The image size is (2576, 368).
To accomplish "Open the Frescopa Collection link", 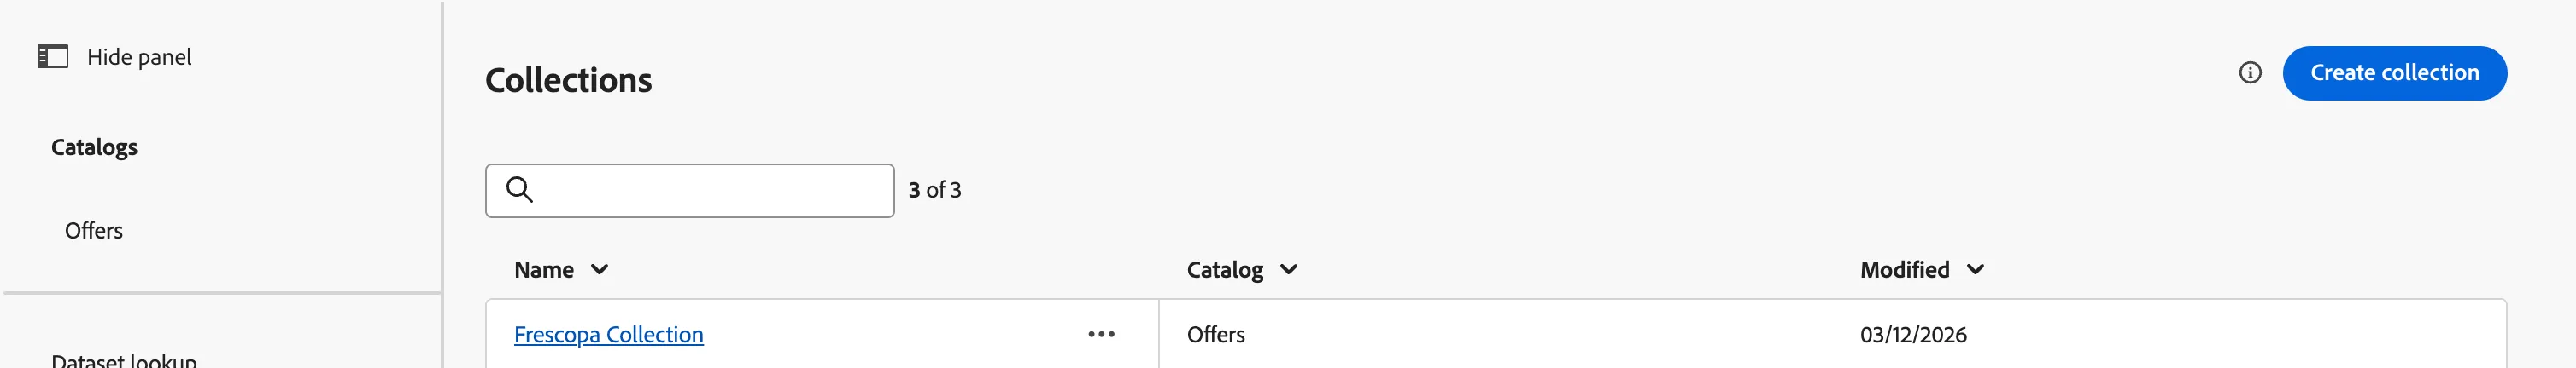I will point(609,335).
